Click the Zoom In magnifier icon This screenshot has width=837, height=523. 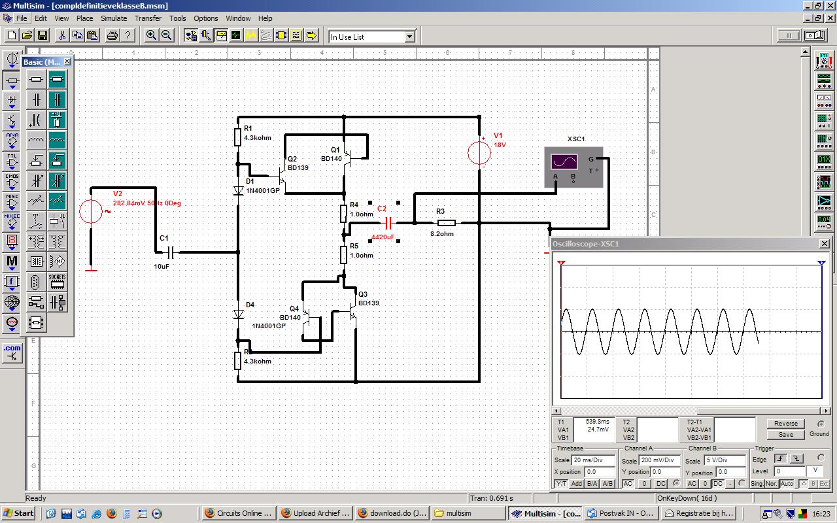click(151, 35)
